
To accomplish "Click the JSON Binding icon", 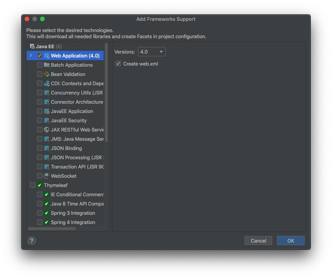I will click(x=47, y=148).
